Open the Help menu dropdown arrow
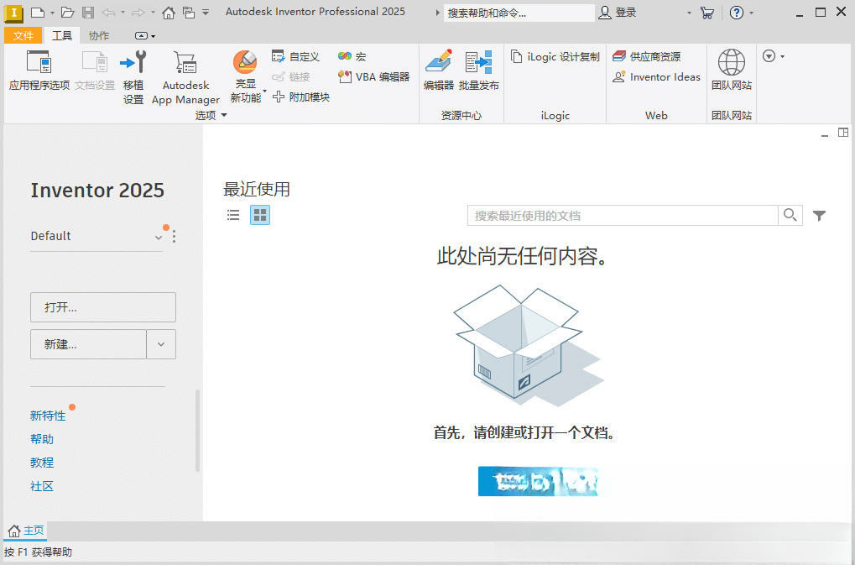 752,13
